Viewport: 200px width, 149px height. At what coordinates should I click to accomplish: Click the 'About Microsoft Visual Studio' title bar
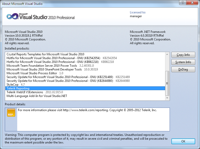tap(22, 4)
